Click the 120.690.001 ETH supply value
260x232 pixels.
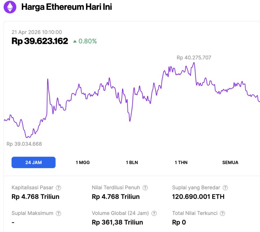[198, 197]
